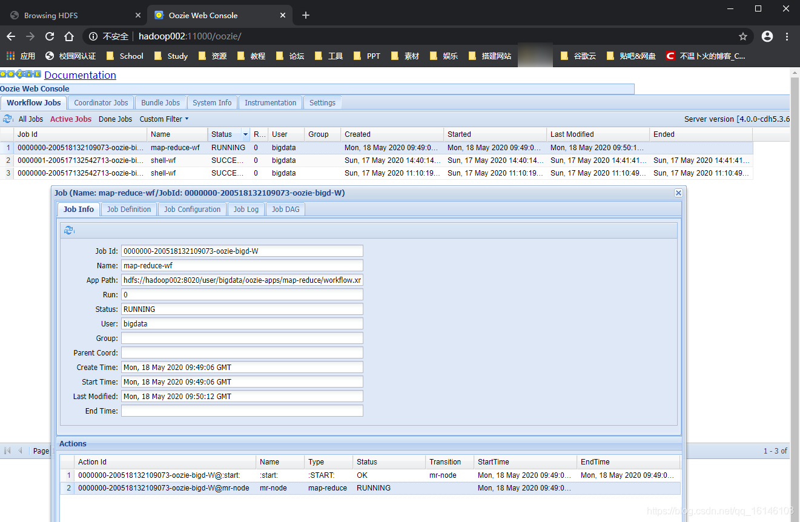
Task: Open the Documentation link
Action: click(80, 75)
